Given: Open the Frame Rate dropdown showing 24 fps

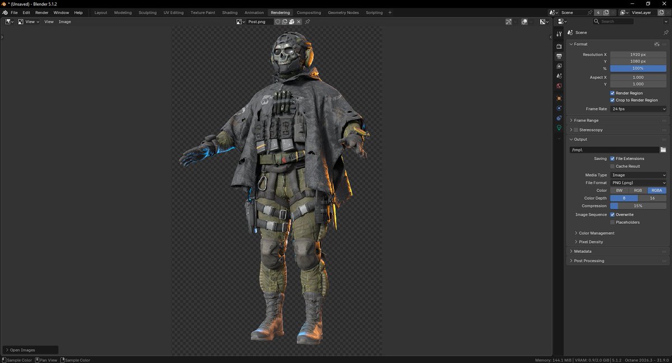Looking at the screenshot, I should pos(638,109).
